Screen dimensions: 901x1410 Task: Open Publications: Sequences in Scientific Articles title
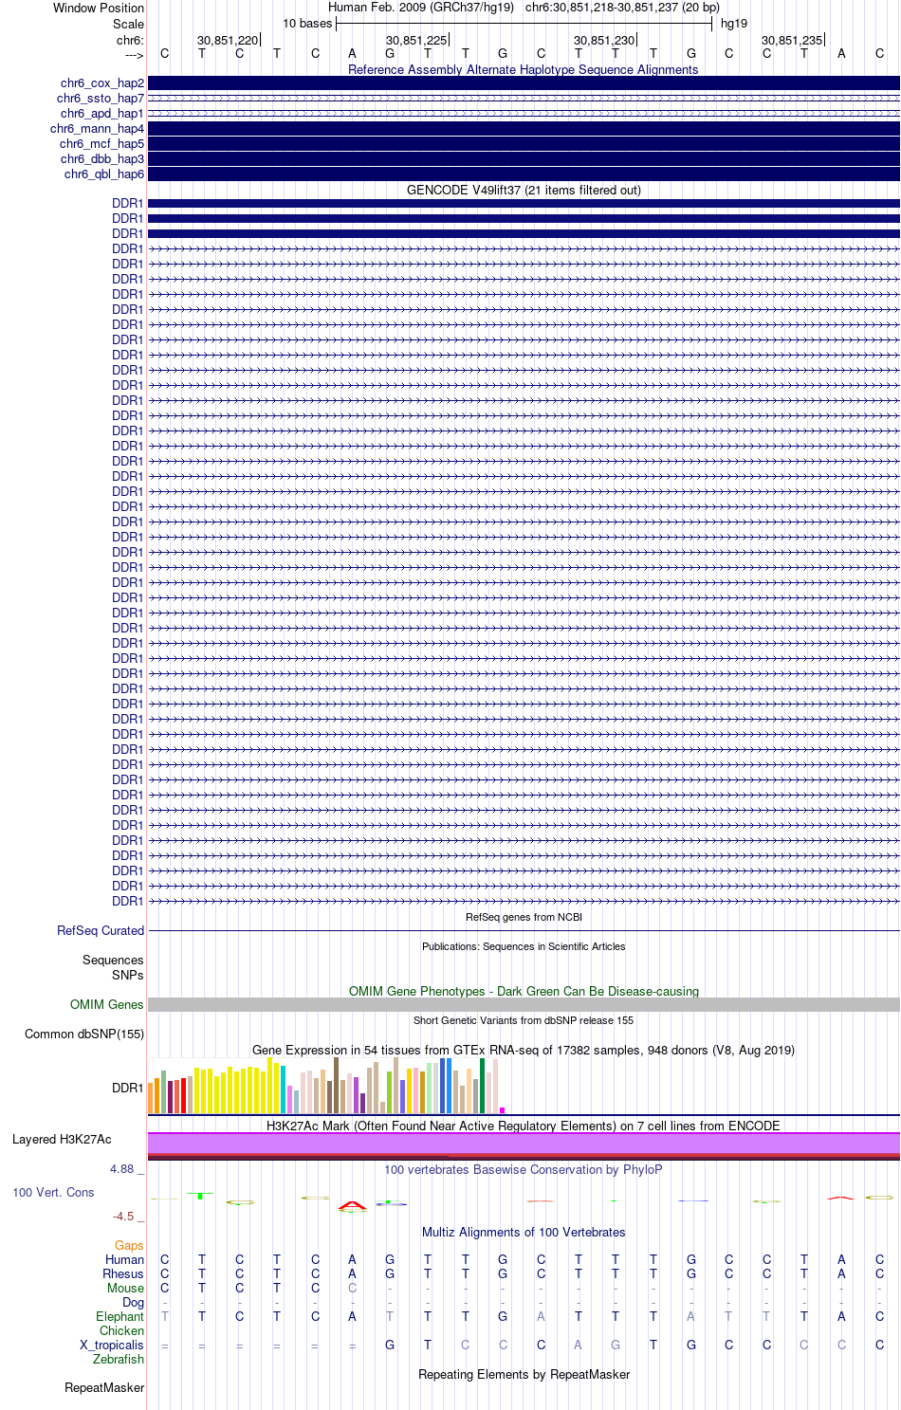tap(524, 946)
